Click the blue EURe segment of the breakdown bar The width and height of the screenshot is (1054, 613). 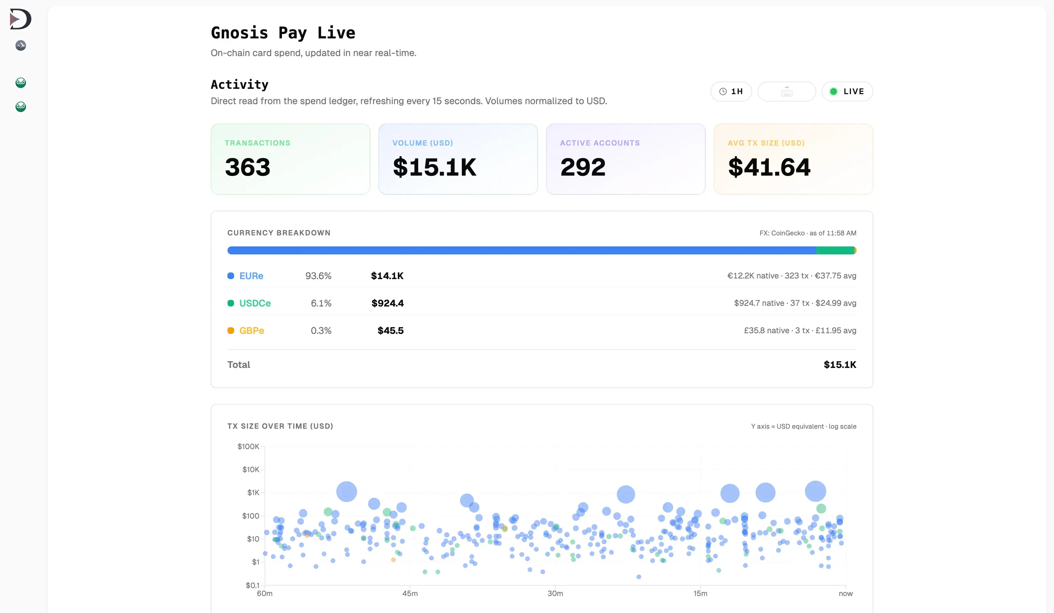point(522,250)
